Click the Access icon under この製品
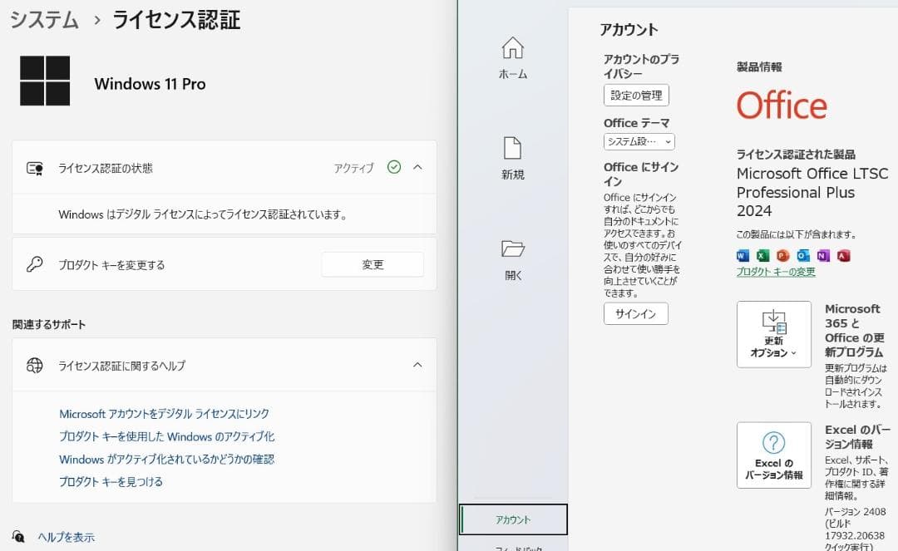The height and width of the screenshot is (551, 898). pos(842,256)
